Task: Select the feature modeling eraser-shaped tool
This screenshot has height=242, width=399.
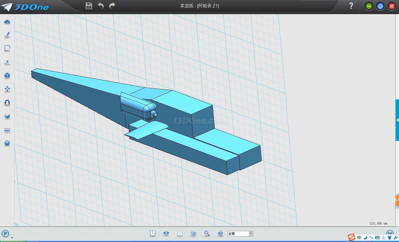Action: 7,62
